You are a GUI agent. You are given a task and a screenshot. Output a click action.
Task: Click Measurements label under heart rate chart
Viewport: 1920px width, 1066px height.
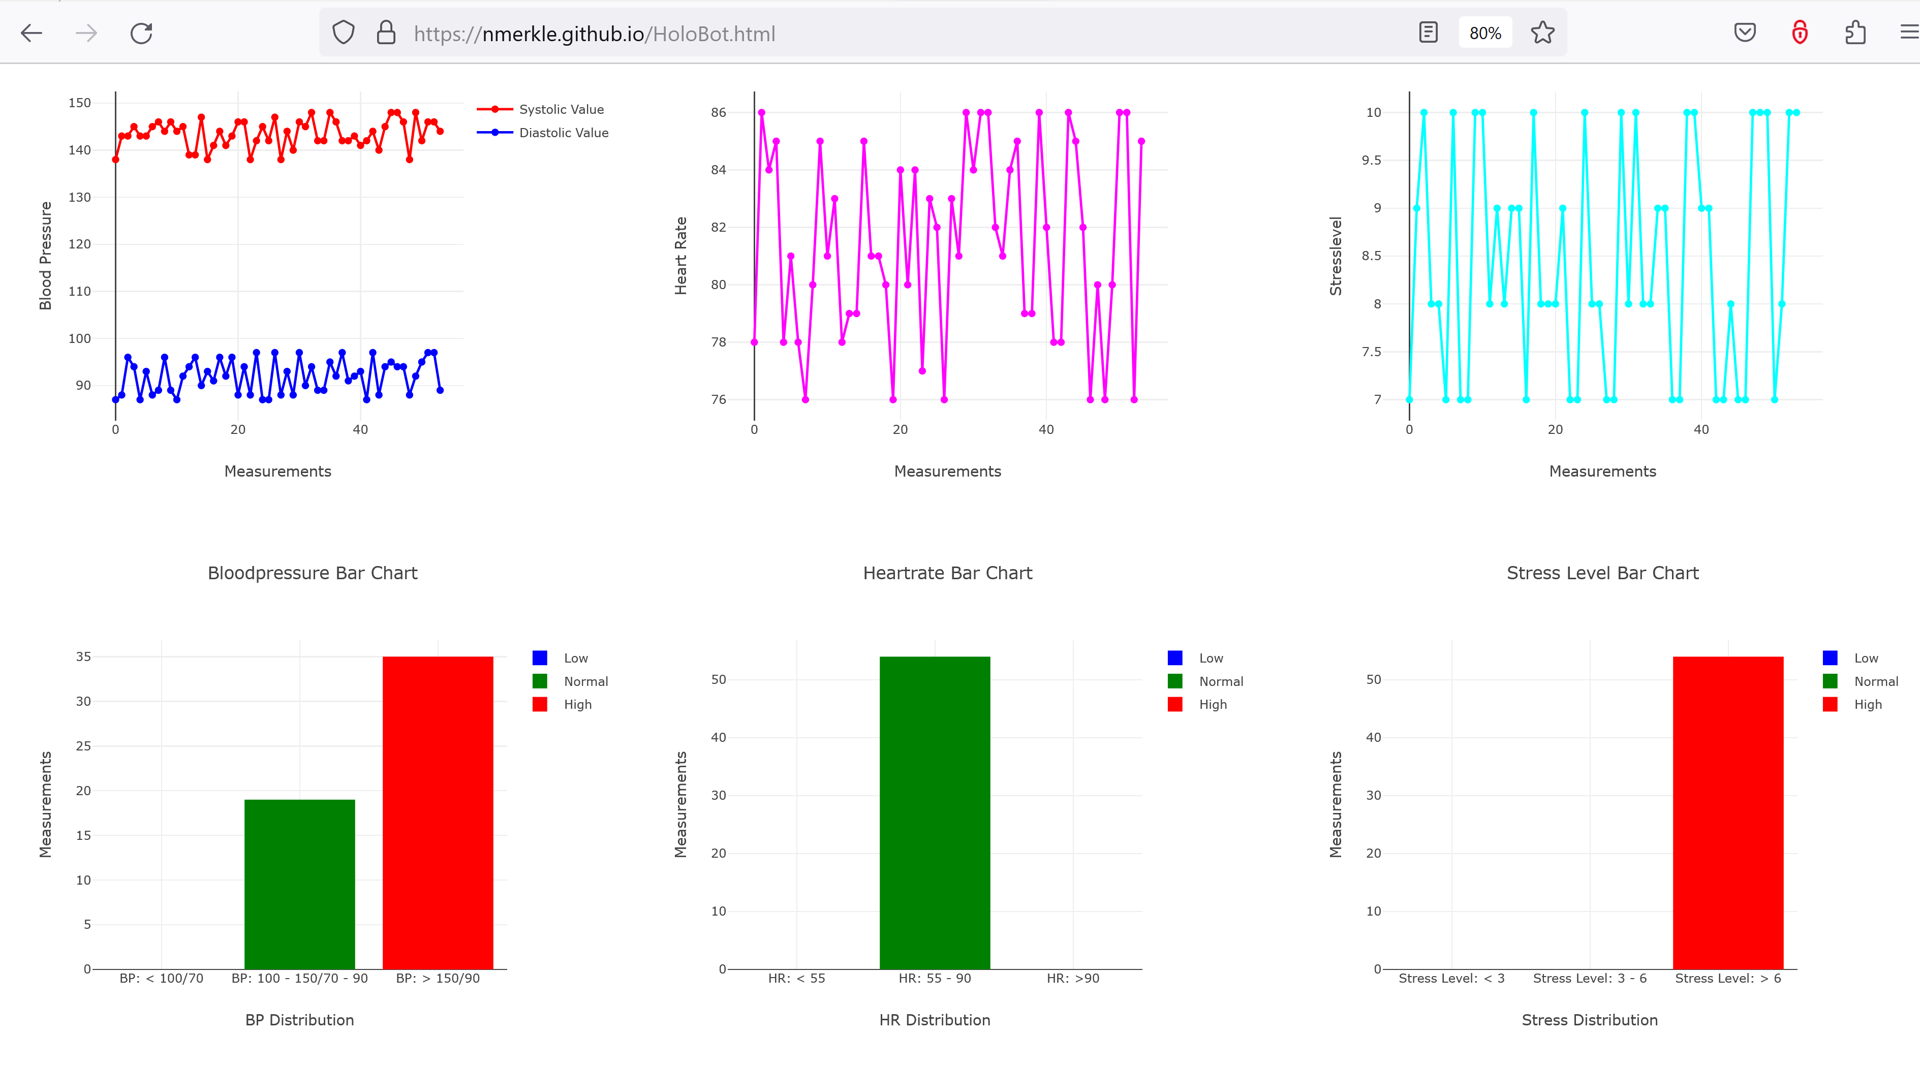tap(947, 471)
